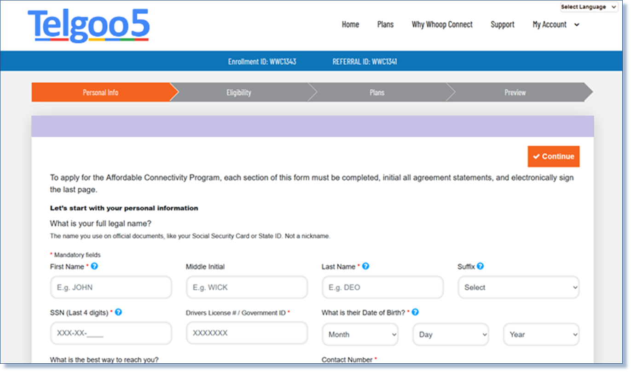Image resolution: width=631 pixels, height=372 pixels.
Task: Open the Suffix Select dropdown
Action: [518, 287]
